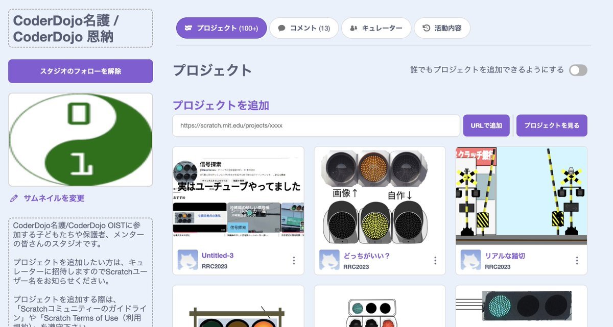This screenshot has height=327, width=613.
Task: Edit the studio description text box
Action: click(81, 272)
